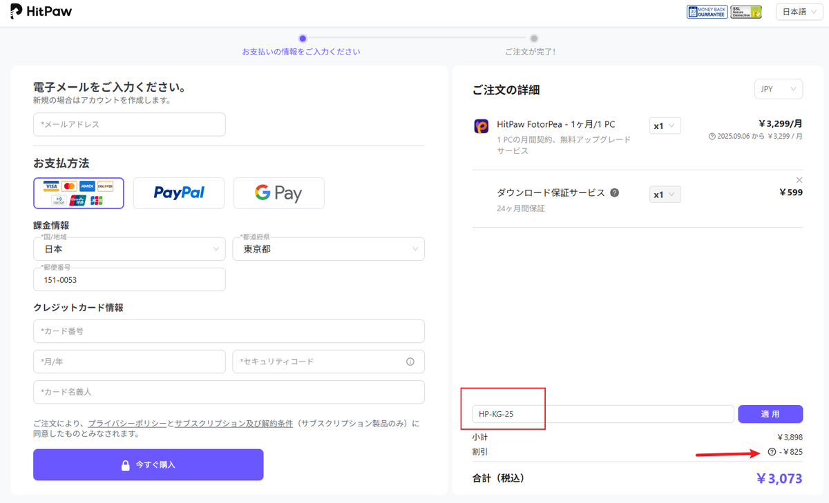Select PayPal payment method

point(179,193)
